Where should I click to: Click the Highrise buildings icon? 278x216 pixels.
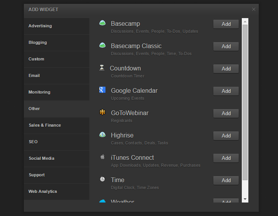click(102, 135)
